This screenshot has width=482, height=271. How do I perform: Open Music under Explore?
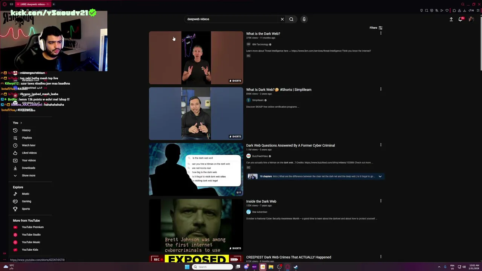click(x=21, y=194)
